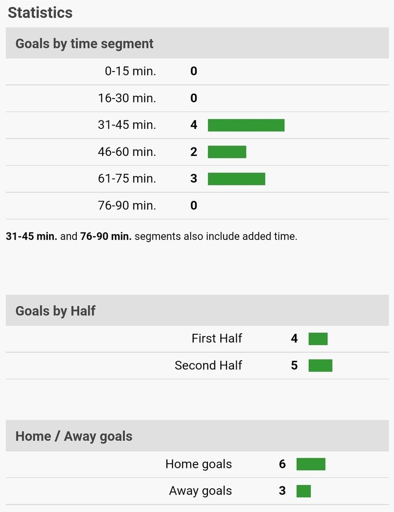Select the 16-30 min. row label
Viewport: 394px width, 512px height.
126,99
